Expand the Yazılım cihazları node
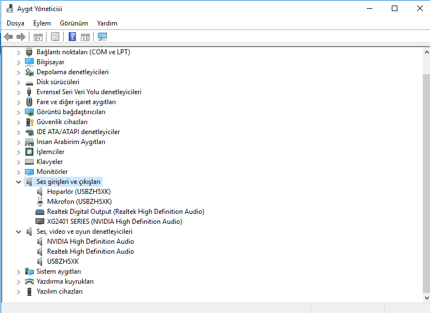 [19, 292]
